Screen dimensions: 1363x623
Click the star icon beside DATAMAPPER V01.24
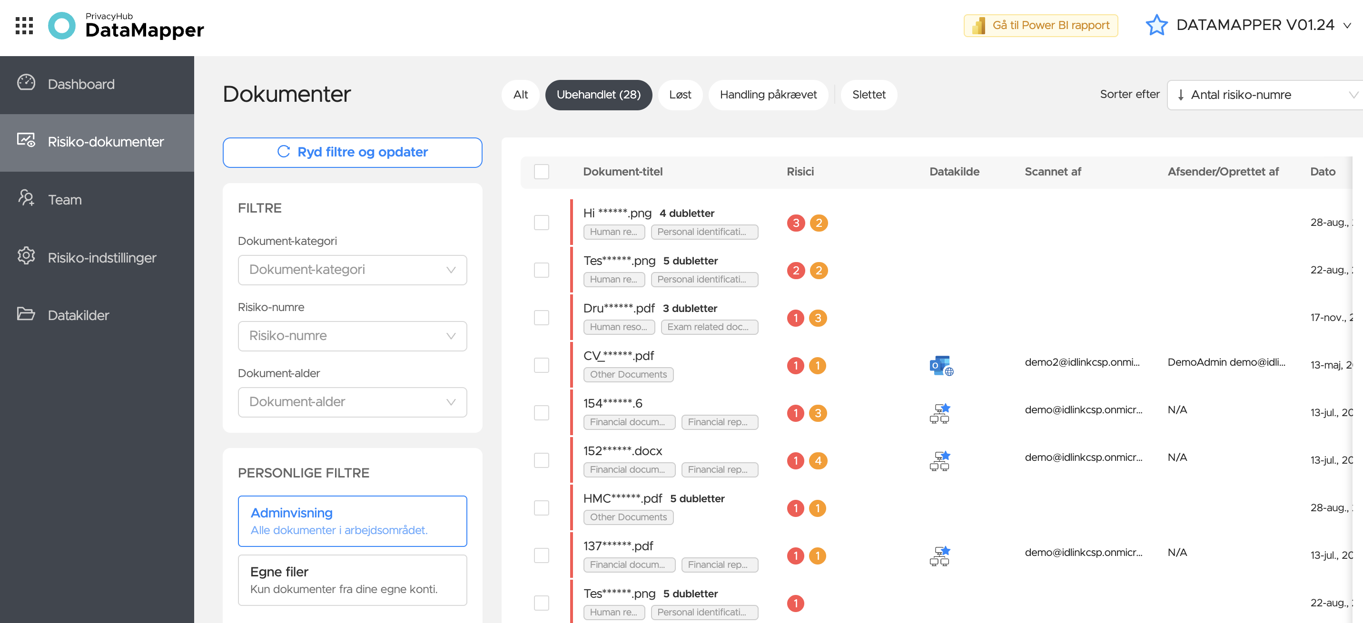tap(1156, 25)
